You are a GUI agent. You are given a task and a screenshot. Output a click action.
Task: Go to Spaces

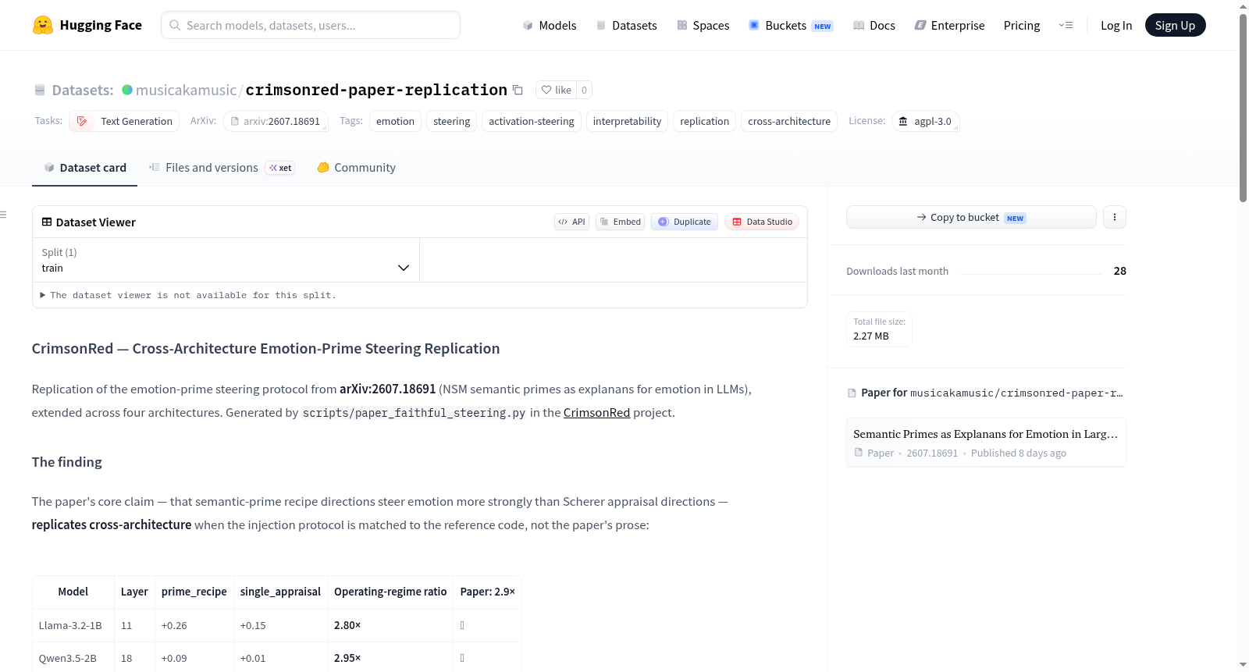coord(703,25)
